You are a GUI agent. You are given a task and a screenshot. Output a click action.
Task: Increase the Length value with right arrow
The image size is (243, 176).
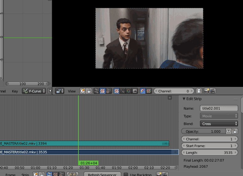coord(236,153)
